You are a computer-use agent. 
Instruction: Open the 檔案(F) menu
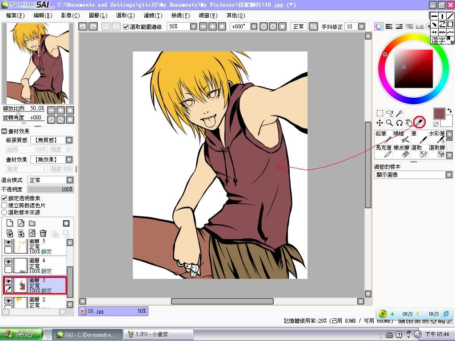(x=16, y=16)
